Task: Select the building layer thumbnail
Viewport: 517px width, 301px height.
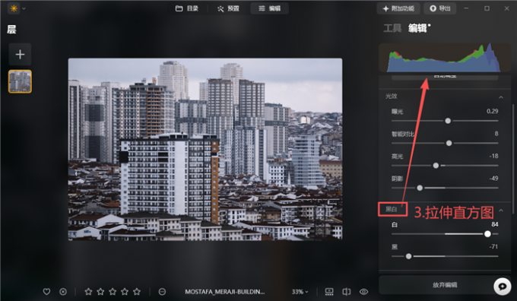Action: click(20, 81)
